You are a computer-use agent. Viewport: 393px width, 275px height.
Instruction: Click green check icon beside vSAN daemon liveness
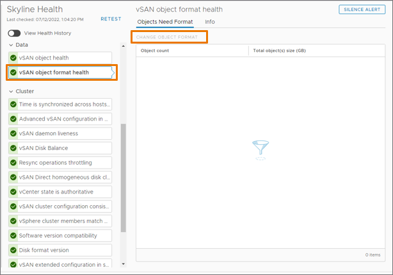point(13,133)
